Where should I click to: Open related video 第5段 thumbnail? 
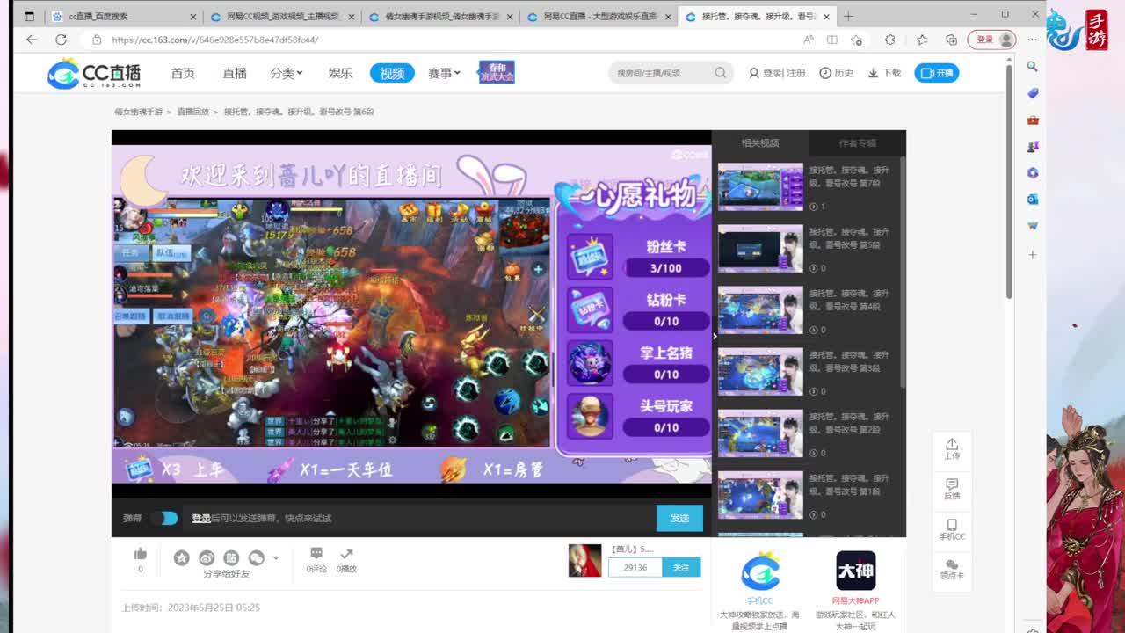point(761,248)
